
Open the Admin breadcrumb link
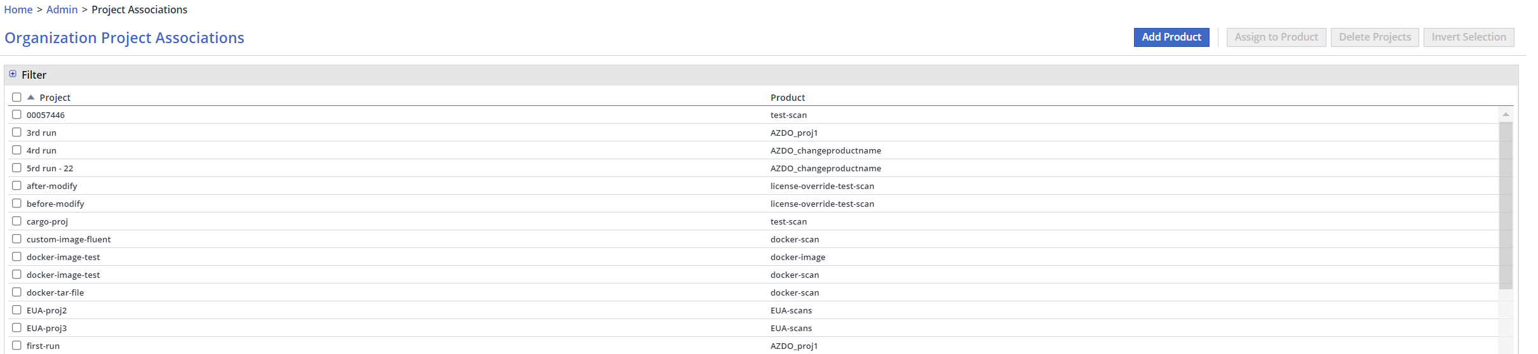(x=62, y=10)
